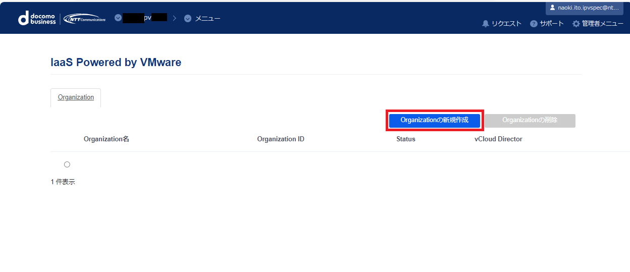Screen dimensions: 630x272
Task: Open the メニュー dropdown
Action: point(202,18)
